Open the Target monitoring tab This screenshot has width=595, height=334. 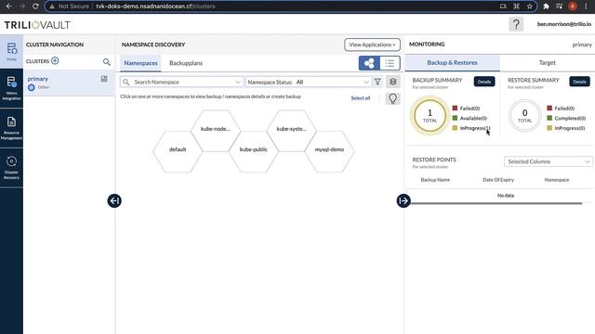point(548,63)
